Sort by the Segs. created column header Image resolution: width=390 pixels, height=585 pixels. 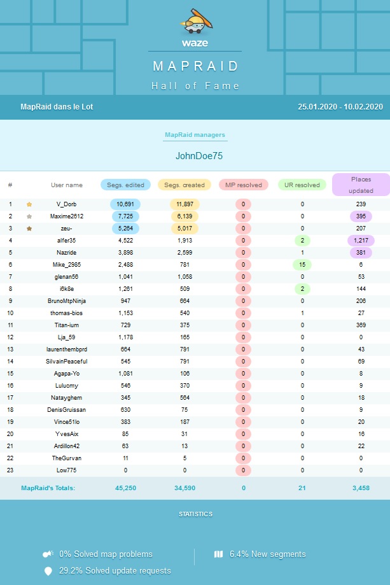(185, 185)
